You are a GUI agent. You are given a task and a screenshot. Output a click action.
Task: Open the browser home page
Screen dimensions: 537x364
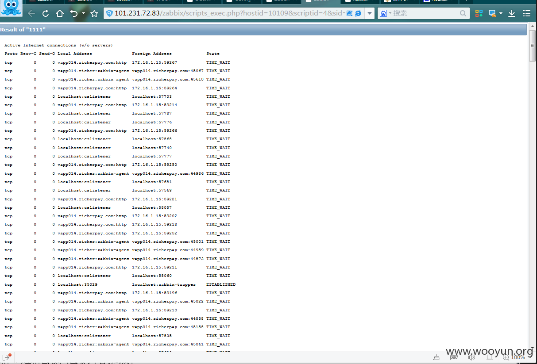coord(60,14)
